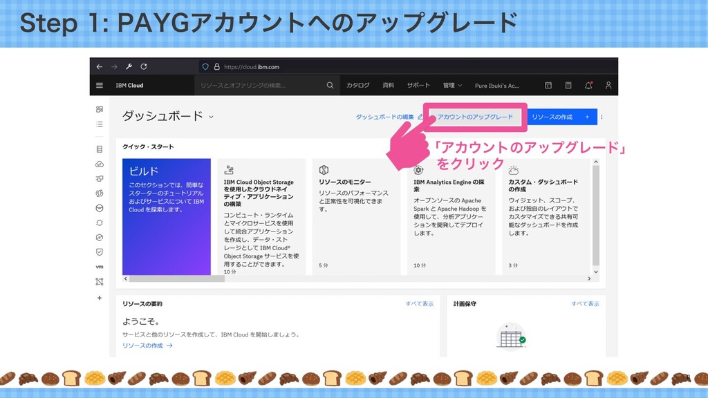Viewport: 708px width, 398px height.
Task: Click the IBM Cloud home label
Action: 129,85
